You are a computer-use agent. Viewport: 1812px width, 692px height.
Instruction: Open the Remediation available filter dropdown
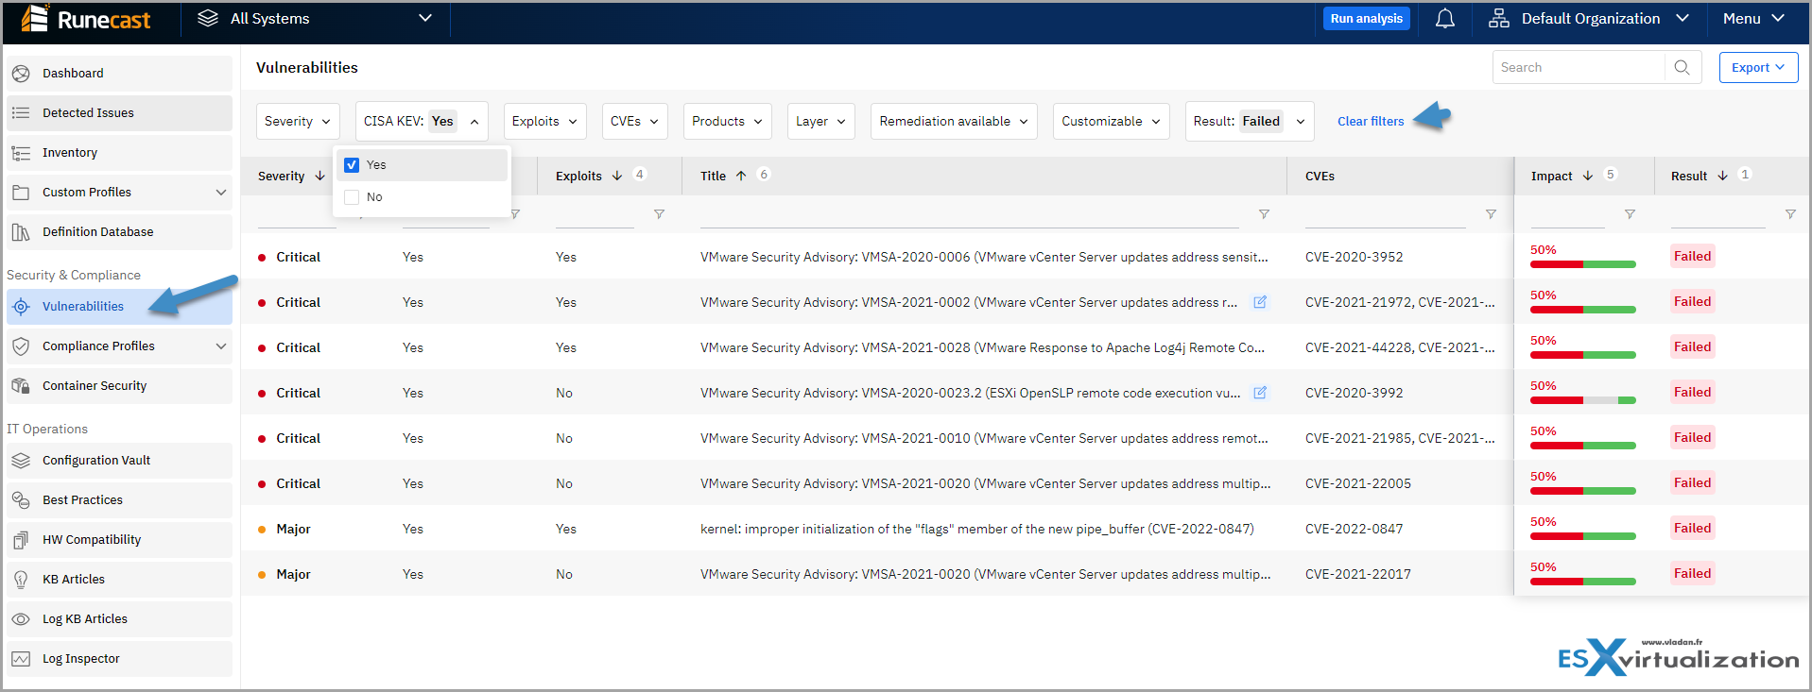coord(954,122)
